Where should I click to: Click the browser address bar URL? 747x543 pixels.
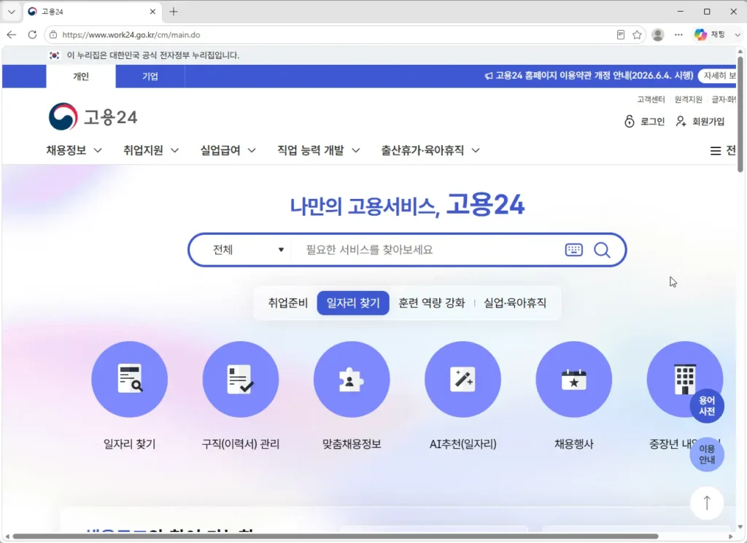[131, 35]
